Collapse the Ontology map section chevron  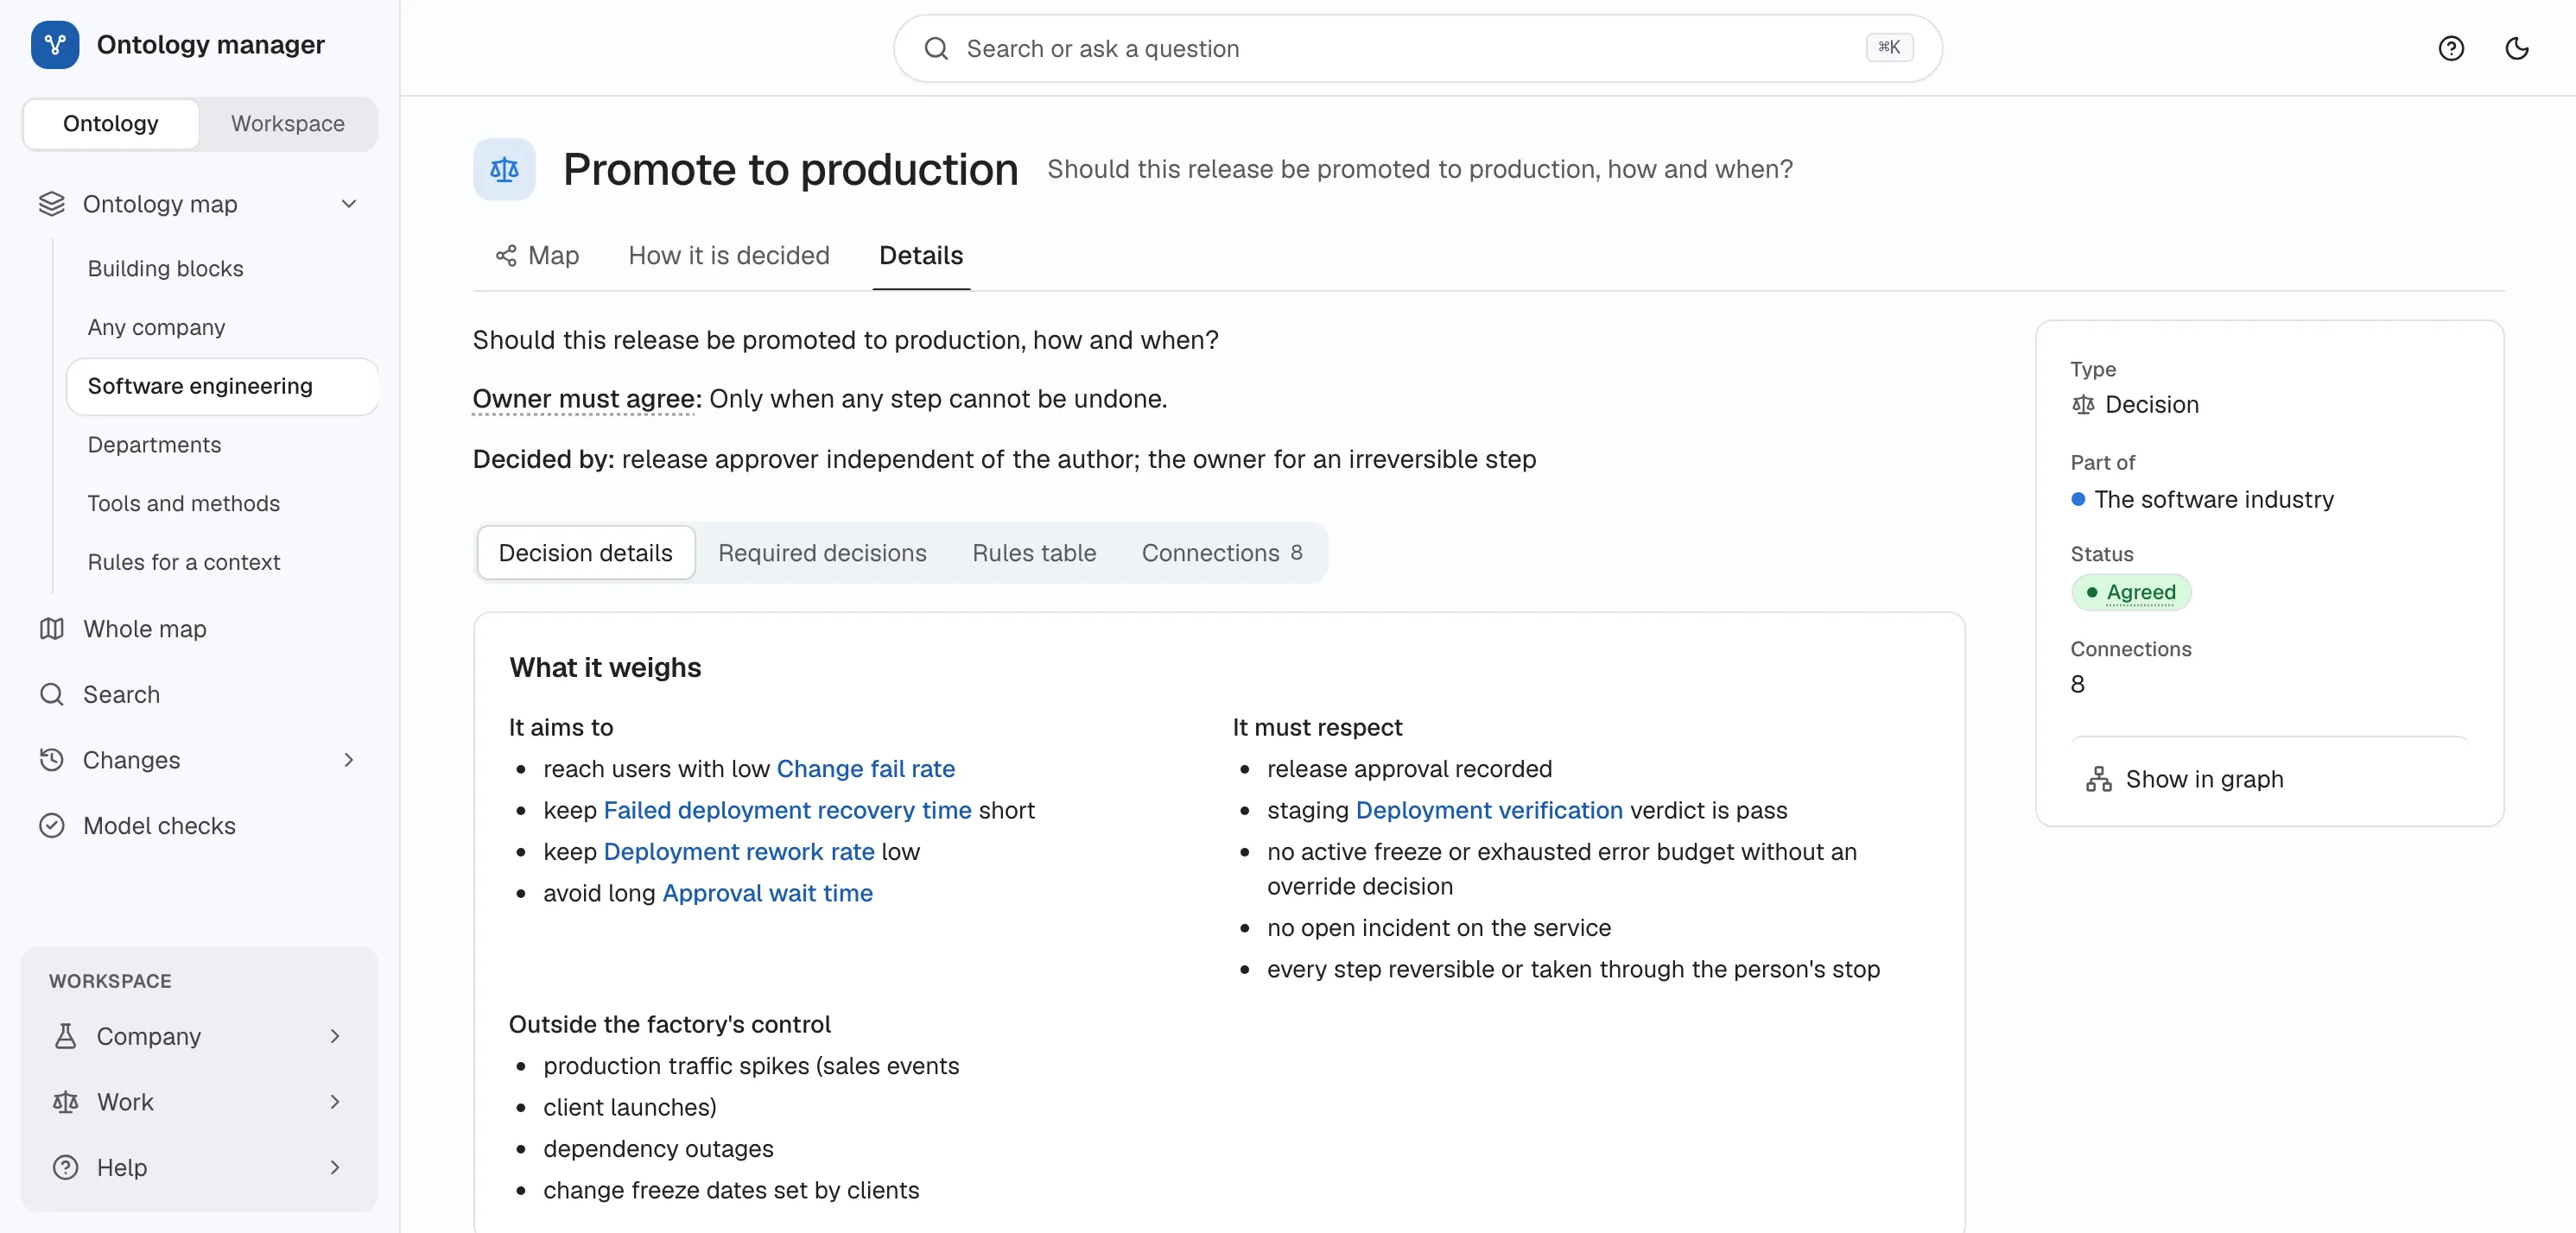(349, 204)
